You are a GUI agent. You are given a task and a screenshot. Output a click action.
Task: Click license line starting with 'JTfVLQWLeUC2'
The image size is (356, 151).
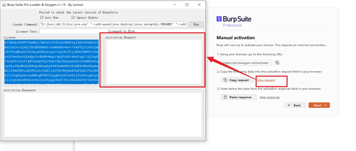click(x=51, y=52)
